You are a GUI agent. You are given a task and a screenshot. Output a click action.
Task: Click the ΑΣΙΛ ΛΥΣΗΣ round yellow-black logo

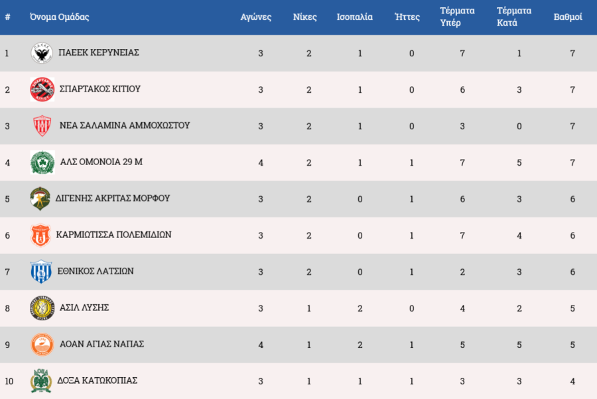[41, 308]
